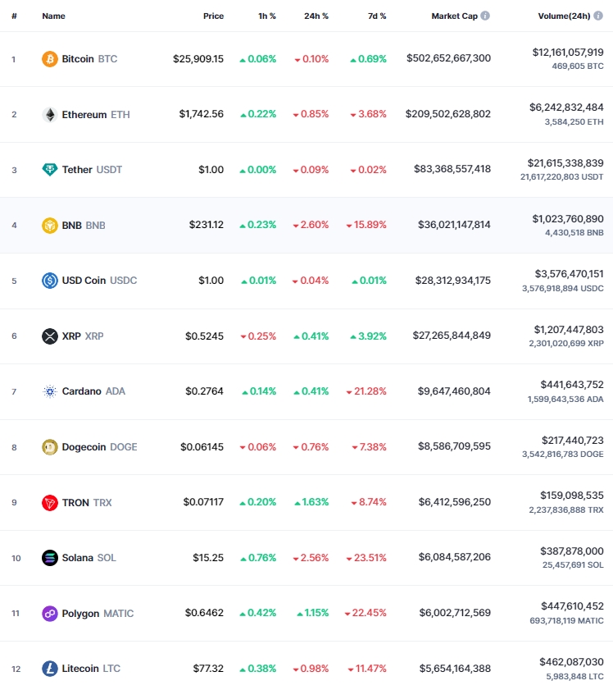The image size is (613, 690).
Task: Open the Market Cap info tooltip icon
Action: point(485,16)
